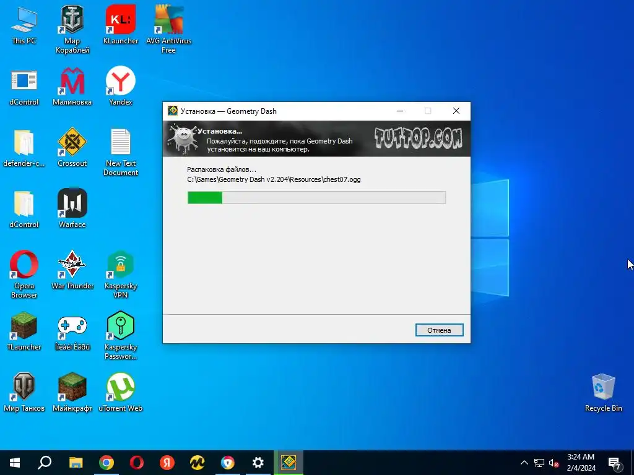Image resolution: width=634 pixels, height=475 pixels.
Task: Open the round multicolored shield browser on taskbar
Action: pyautogui.click(x=228, y=463)
